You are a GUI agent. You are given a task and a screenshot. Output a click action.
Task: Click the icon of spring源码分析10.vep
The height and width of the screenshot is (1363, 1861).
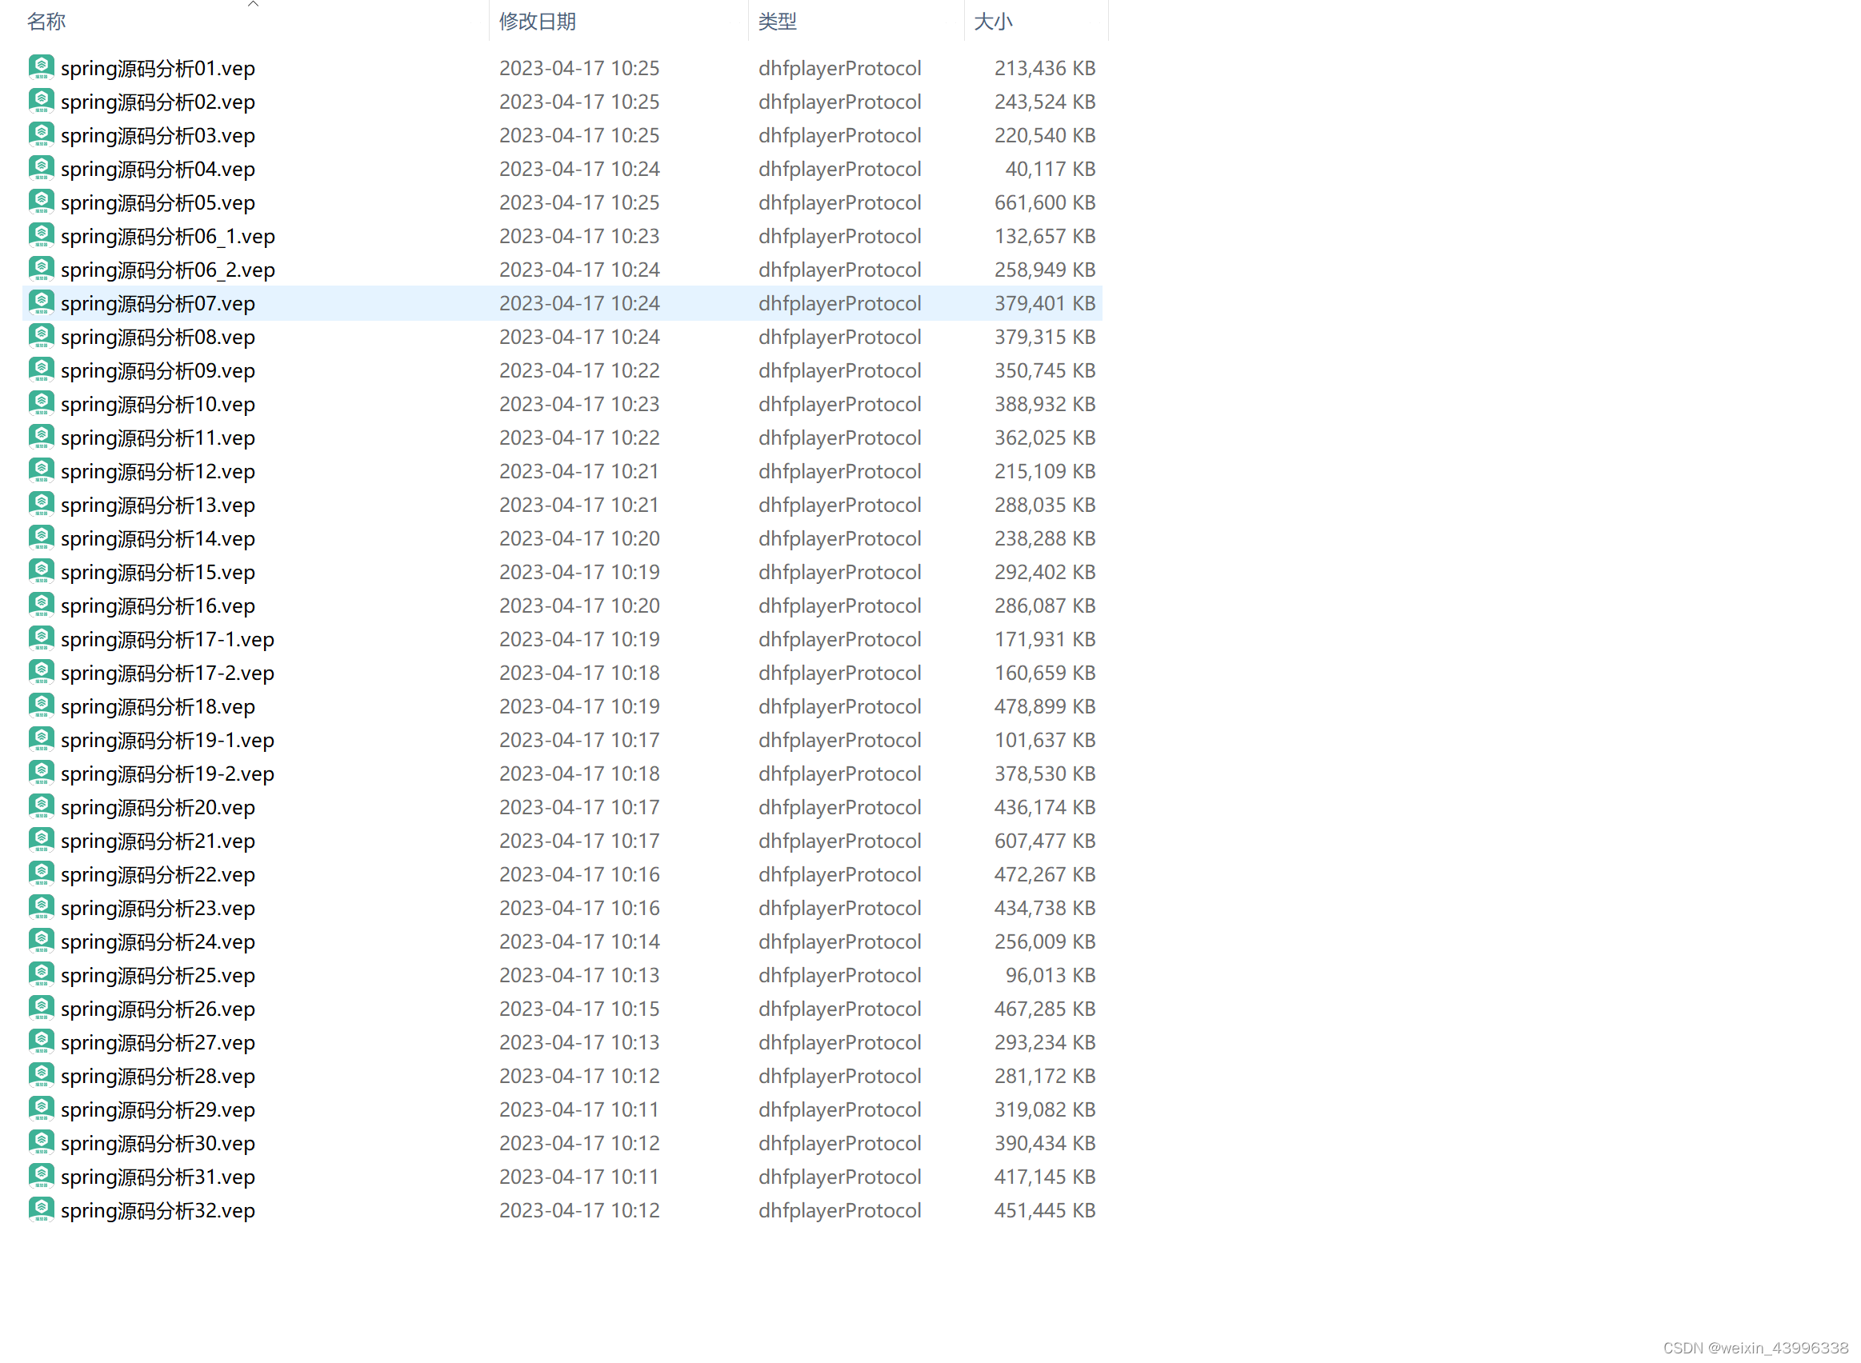pyautogui.click(x=42, y=404)
